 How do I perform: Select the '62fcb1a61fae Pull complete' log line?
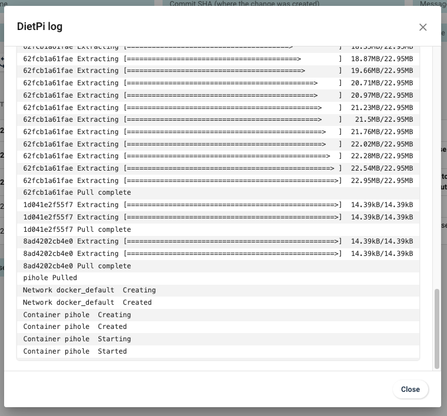(77, 192)
